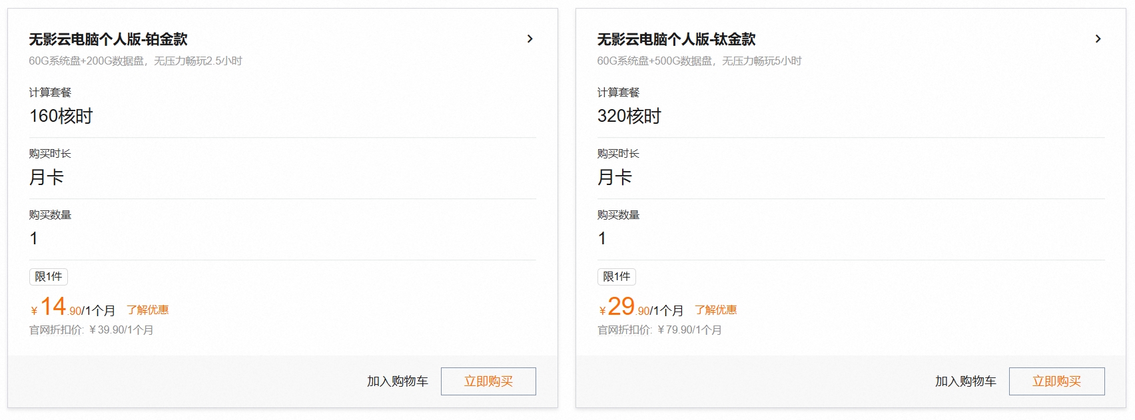
Task: Click the 购买数量 label in the 铂金款 card
Action: coord(50,215)
